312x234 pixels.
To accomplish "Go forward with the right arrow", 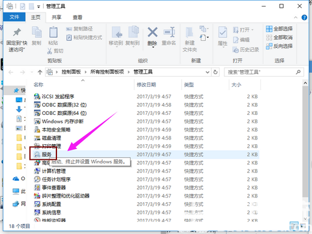I will click(22, 72).
